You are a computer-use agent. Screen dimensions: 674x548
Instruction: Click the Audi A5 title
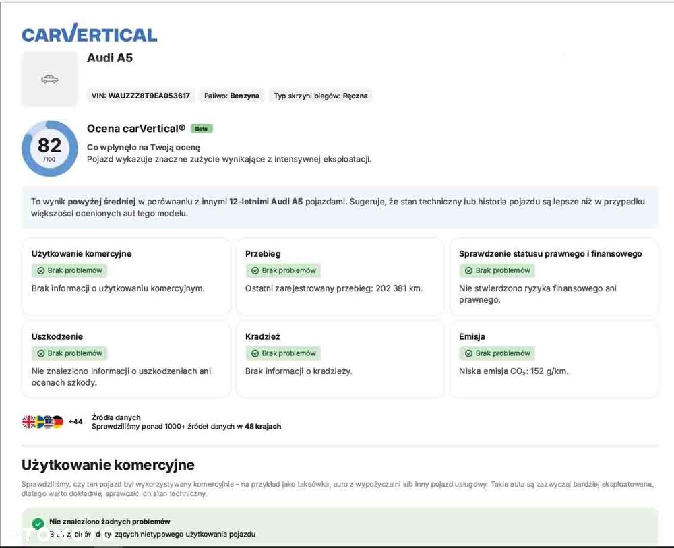(110, 57)
